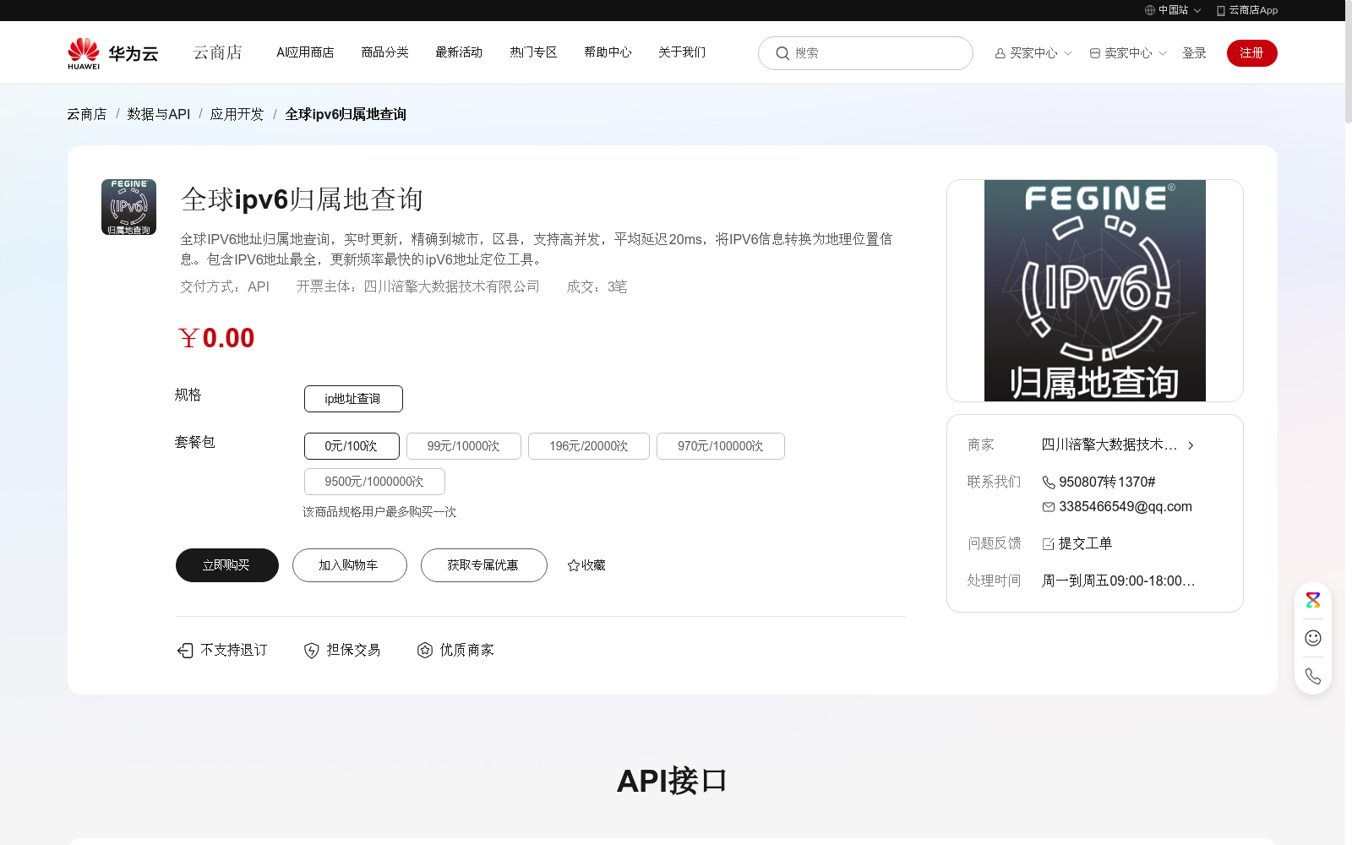Screen dimensions: 1352x845
Task: Click the 加入购物车 button
Action: pyautogui.click(x=350, y=565)
